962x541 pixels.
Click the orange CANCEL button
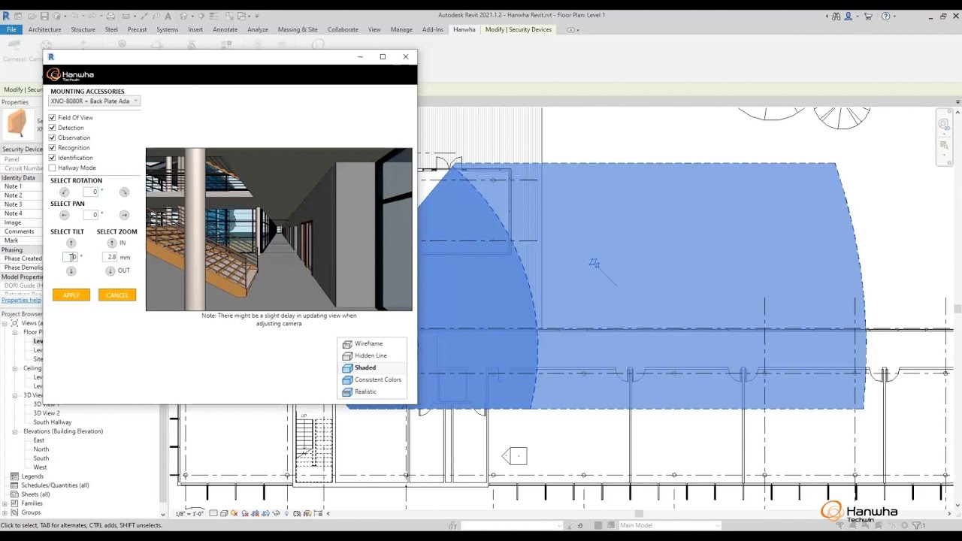click(x=117, y=295)
